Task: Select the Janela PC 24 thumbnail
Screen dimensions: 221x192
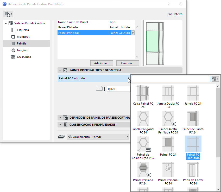Action: (193, 93)
